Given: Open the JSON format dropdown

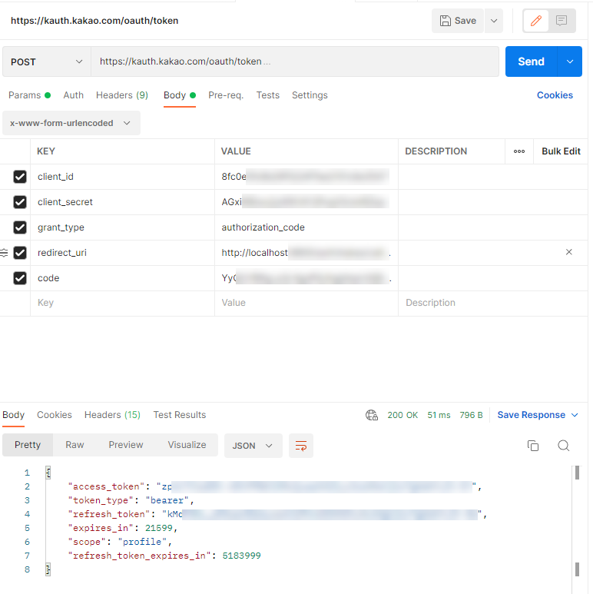Looking at the screenshot, I should [x=253, y=446].
